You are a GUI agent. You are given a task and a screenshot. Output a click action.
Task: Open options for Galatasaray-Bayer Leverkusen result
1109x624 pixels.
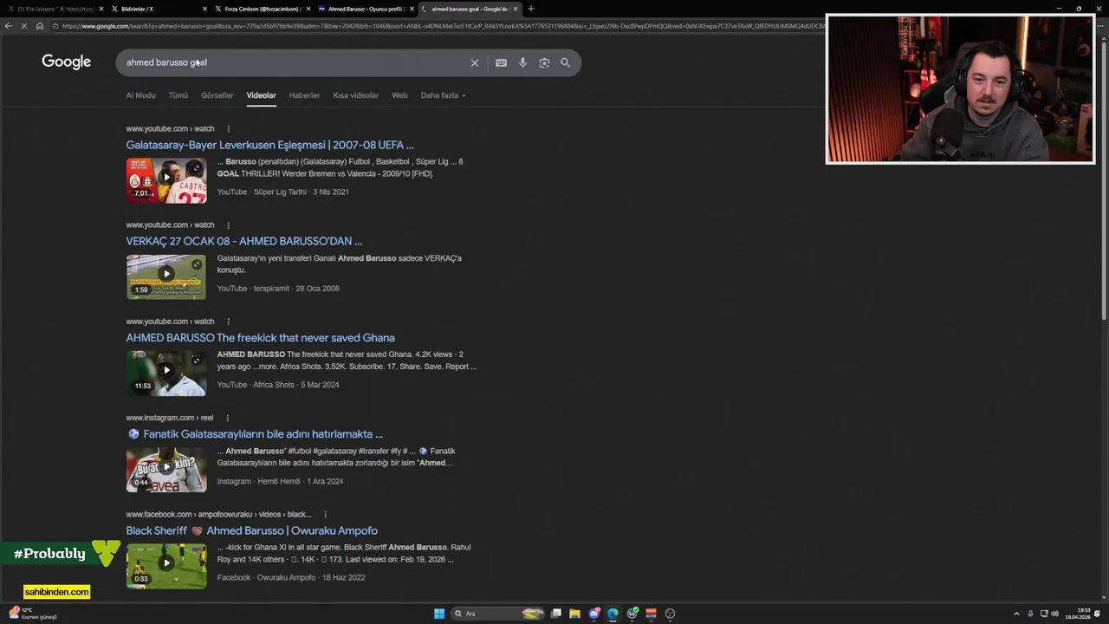pos(228,129)
